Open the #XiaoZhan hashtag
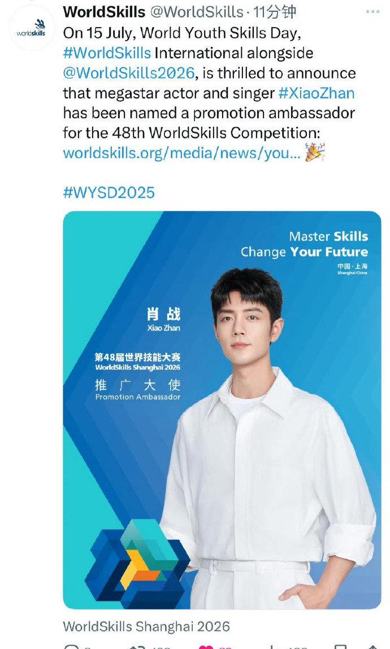390x649 pixels. [x=317, y=93]
